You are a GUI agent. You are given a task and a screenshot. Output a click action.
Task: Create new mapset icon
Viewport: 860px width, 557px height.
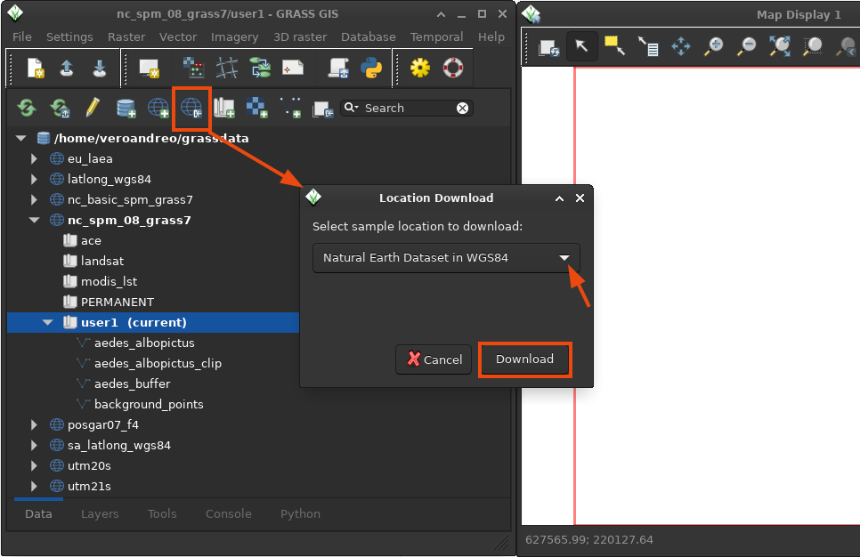pos(224,108)
